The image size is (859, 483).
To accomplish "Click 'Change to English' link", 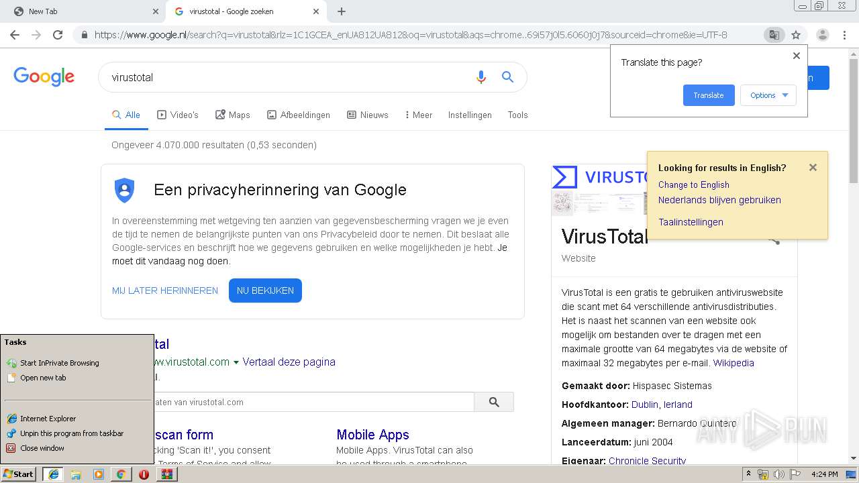I will [x=694, y=184].
